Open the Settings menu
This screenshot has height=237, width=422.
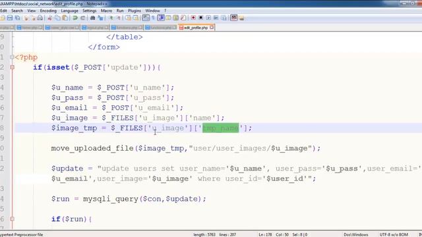(x=90, y=11)
